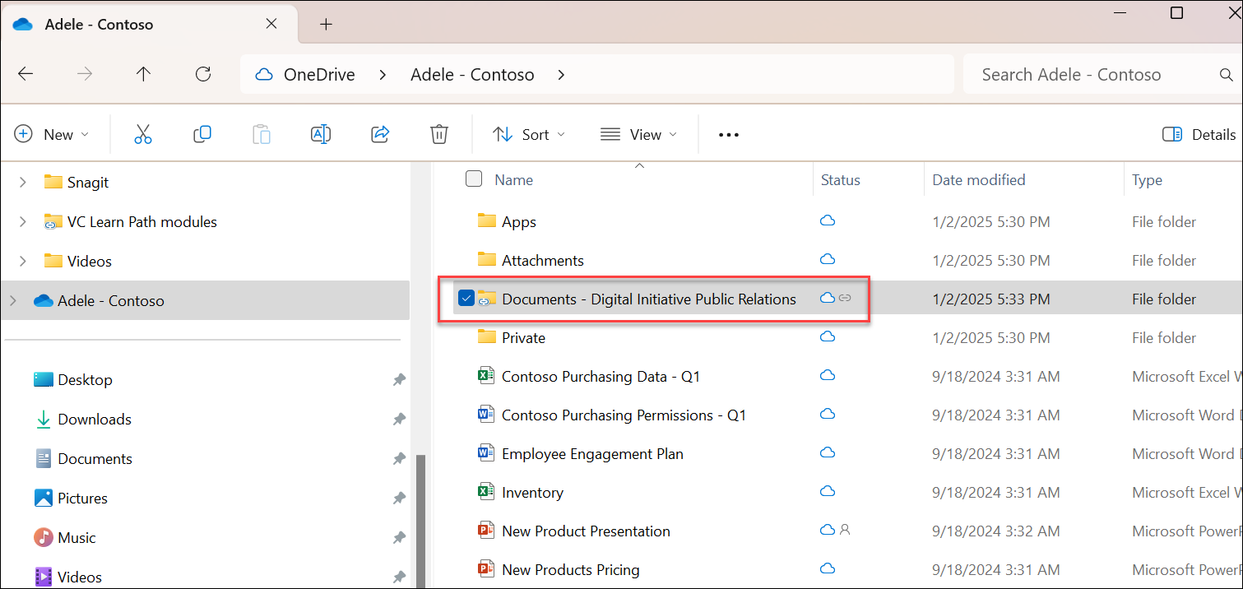
Task: Click the OneDrive cloud icon in the breadcrumb
Action: click(x=263, y=74)
